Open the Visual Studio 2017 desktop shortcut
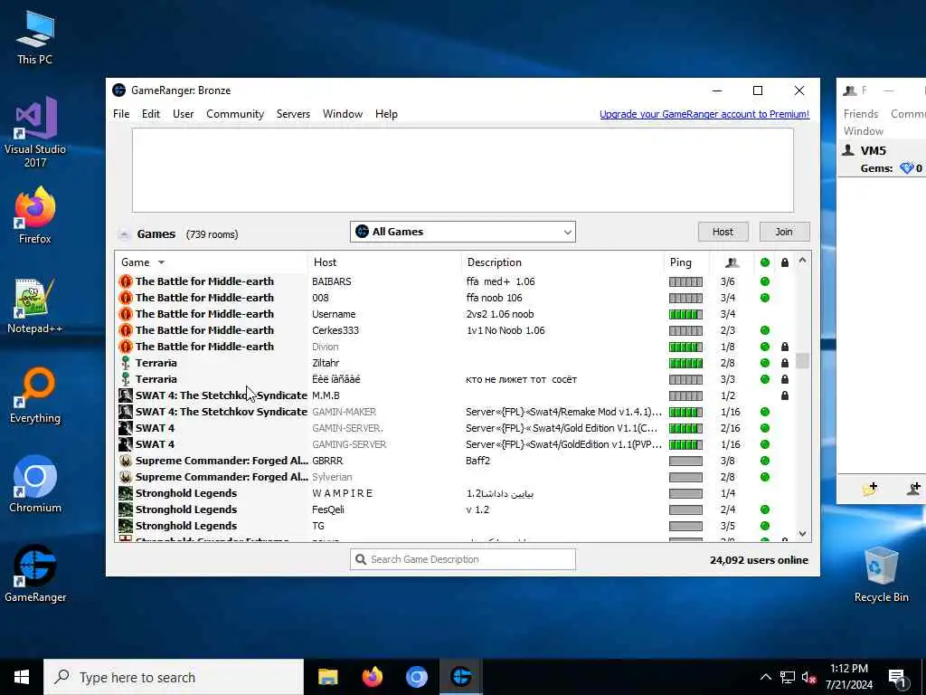 coord(35,131)
